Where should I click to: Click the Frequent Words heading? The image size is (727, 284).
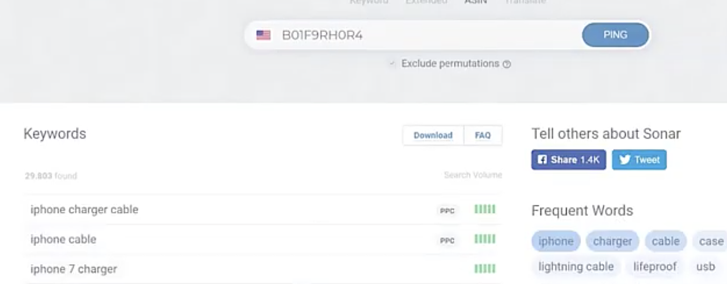(x=582, y=211)
